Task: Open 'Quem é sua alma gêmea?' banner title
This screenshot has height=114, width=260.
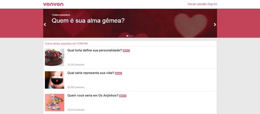Action: coord(88,21)
